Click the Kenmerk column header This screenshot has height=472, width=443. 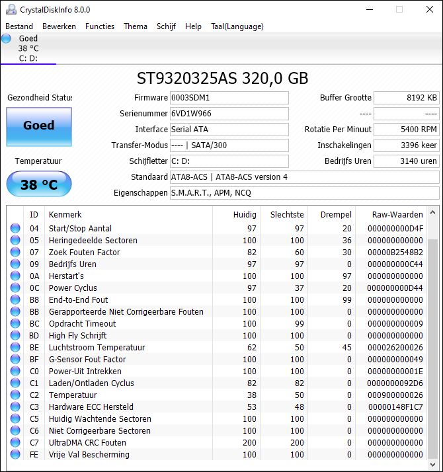[x=129, y=215]
